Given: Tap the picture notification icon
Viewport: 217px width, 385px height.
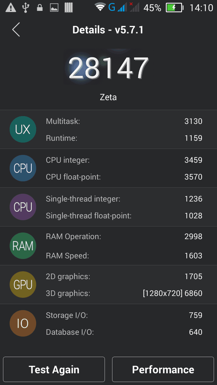Looking at the screenshot, I should [x=54, y=8].
